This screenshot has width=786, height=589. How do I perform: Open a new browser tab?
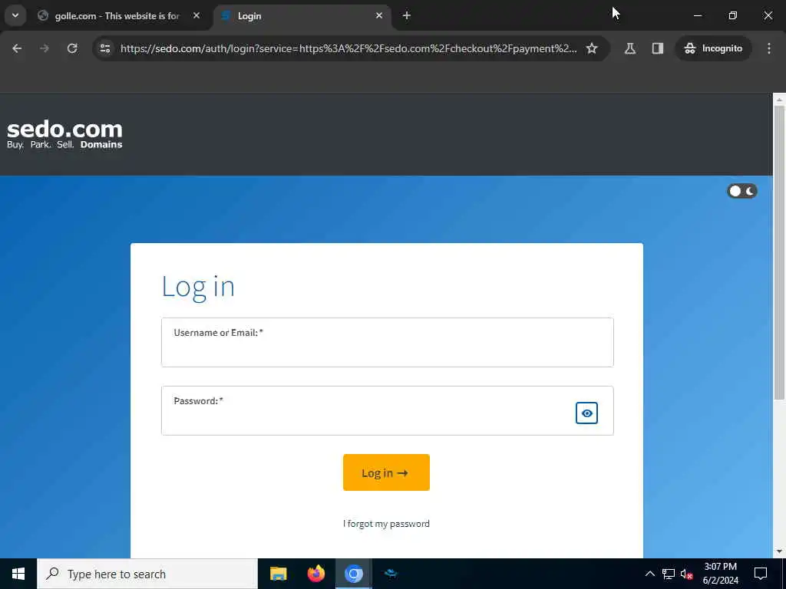pos(407,15)
